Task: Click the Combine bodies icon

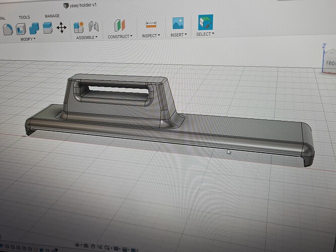Action: pos(34,28)
